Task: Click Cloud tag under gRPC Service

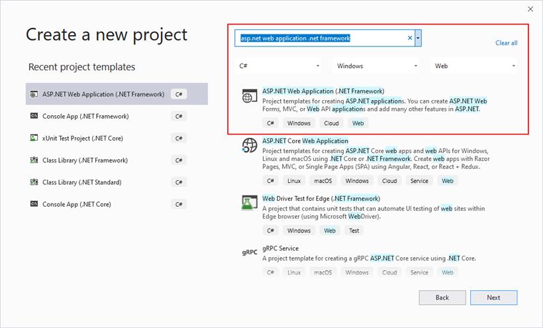Action: tap(389, 272)
